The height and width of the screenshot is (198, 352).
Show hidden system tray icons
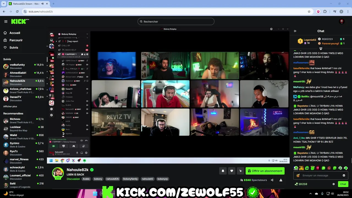310,193
